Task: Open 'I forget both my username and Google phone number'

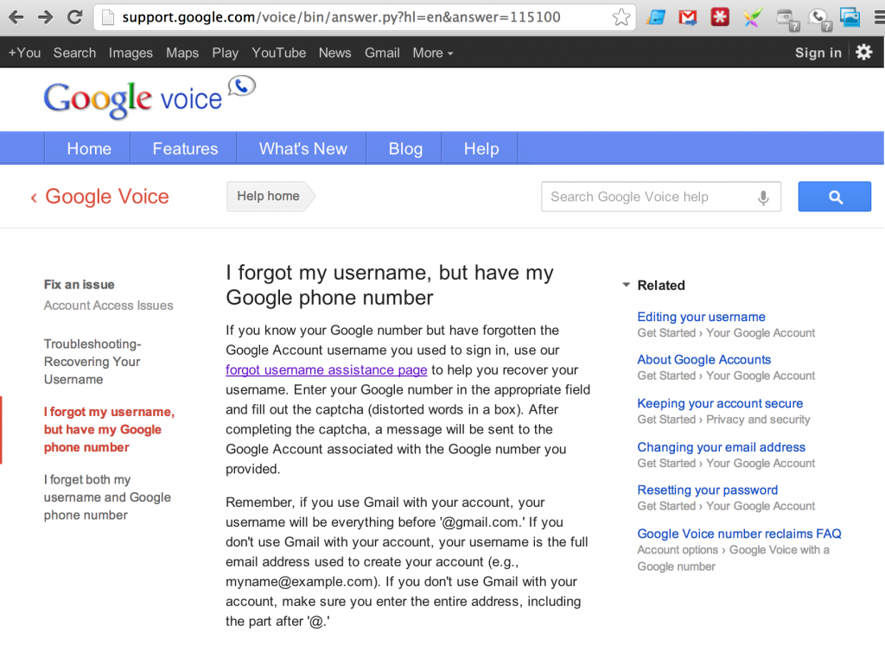Action: click(x=107, y=497)
